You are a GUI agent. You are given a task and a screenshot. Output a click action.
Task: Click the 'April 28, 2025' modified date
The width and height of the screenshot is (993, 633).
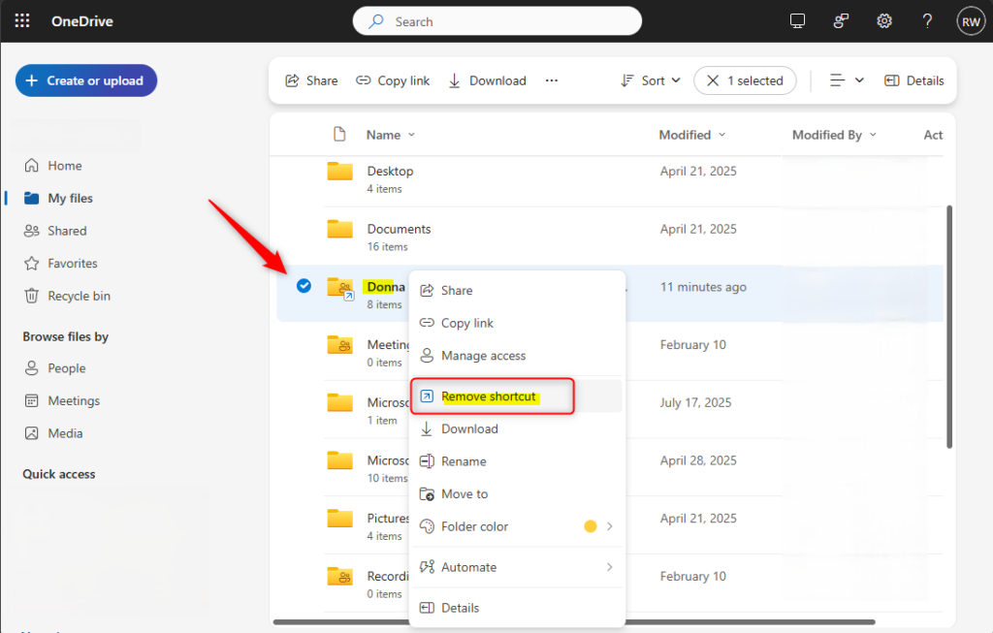pos(698,460)
